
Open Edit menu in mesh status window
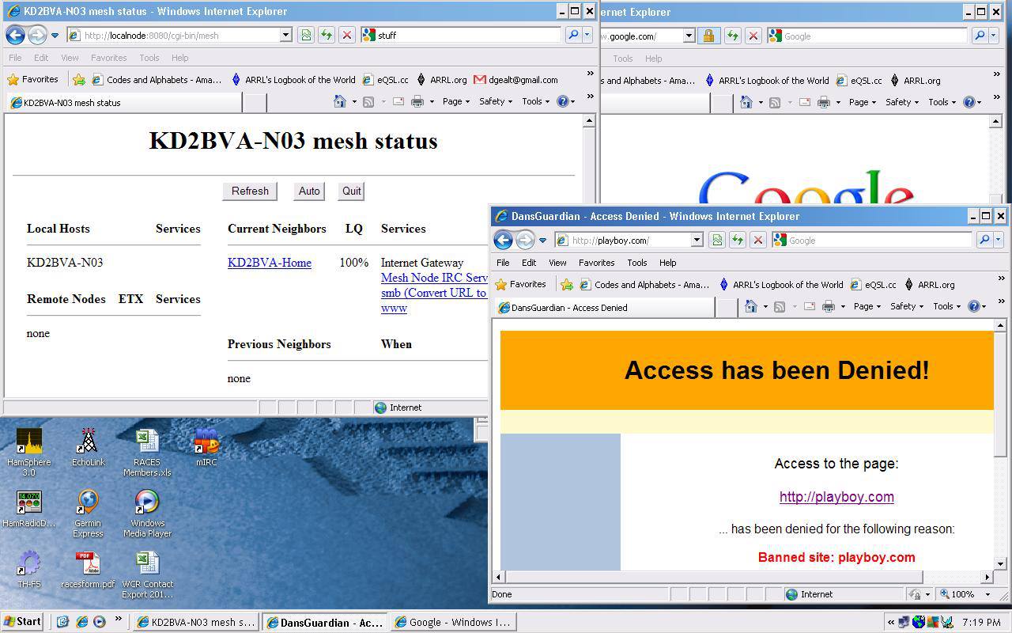tap(41, 58)
